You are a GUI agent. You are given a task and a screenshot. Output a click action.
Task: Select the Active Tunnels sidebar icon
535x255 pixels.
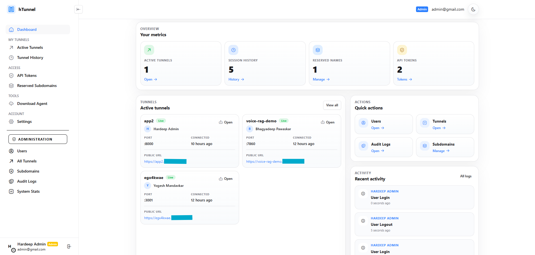coord(11,47)
